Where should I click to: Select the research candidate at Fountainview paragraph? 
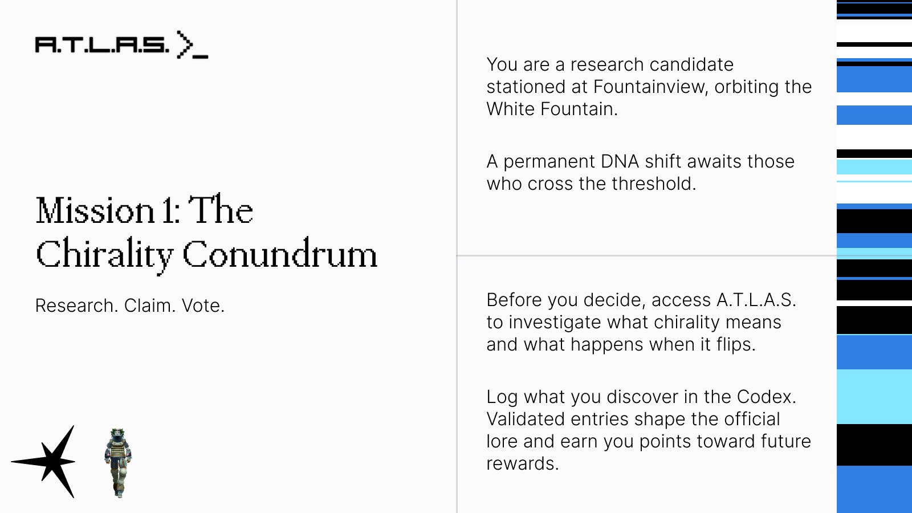click(649, 87)
